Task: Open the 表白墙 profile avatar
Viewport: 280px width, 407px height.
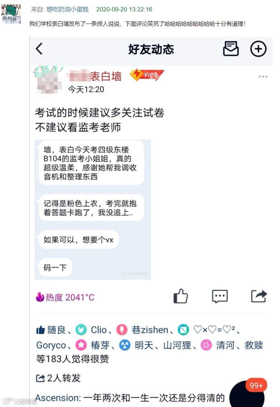Action: [x=49, y=81]
